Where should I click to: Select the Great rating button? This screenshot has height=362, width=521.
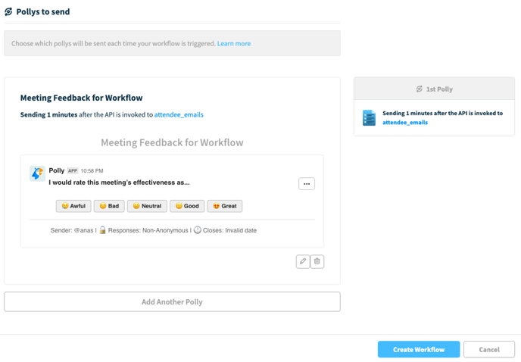[x=225, y=206]
